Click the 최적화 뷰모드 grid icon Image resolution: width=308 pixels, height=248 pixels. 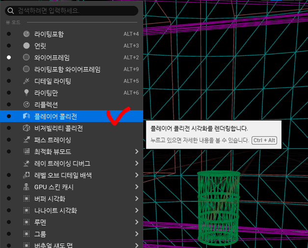click(x=26, y=151)
